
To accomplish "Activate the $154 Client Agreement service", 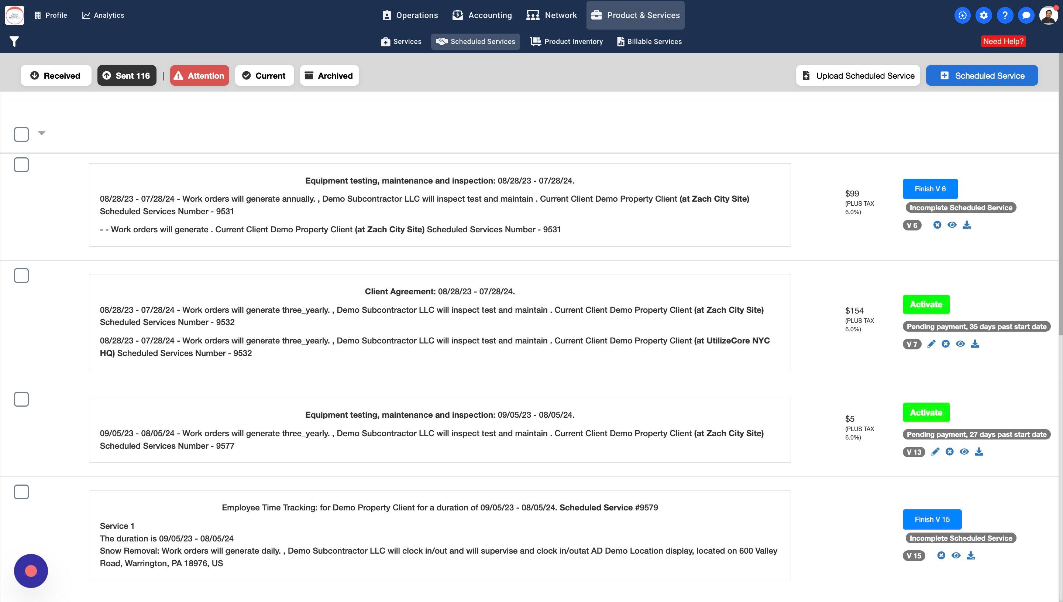I will (926, 305).
